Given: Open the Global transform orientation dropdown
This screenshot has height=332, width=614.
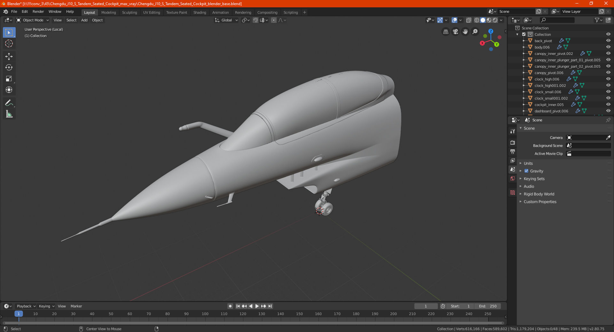Looking at the screenshot, I should click(x=226, y=20).
